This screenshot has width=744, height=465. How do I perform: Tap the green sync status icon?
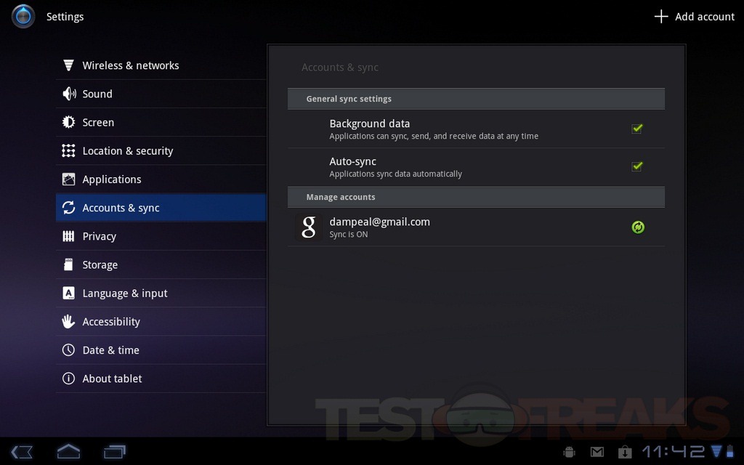tap(637, 227)
